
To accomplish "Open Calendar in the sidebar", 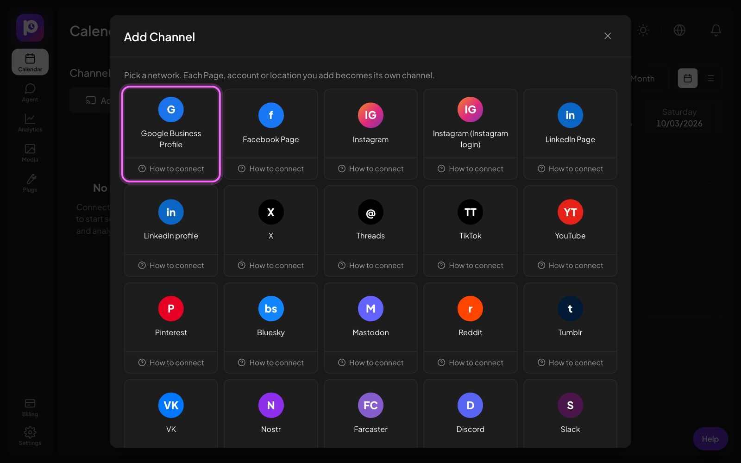I will (x=30, y=62).
